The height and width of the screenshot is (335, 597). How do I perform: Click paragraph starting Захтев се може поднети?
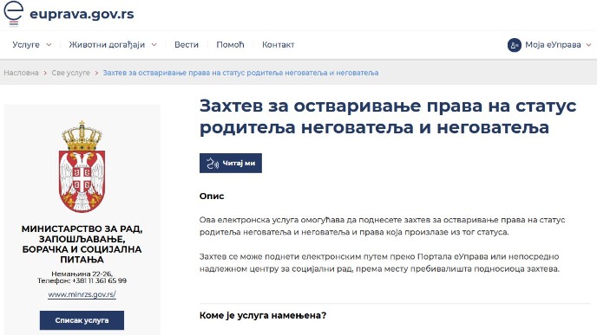click(x=379, y=263)
